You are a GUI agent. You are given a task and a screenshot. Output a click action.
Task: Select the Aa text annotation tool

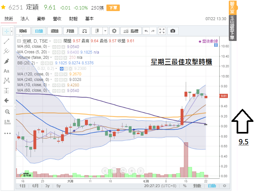[7, 71]
